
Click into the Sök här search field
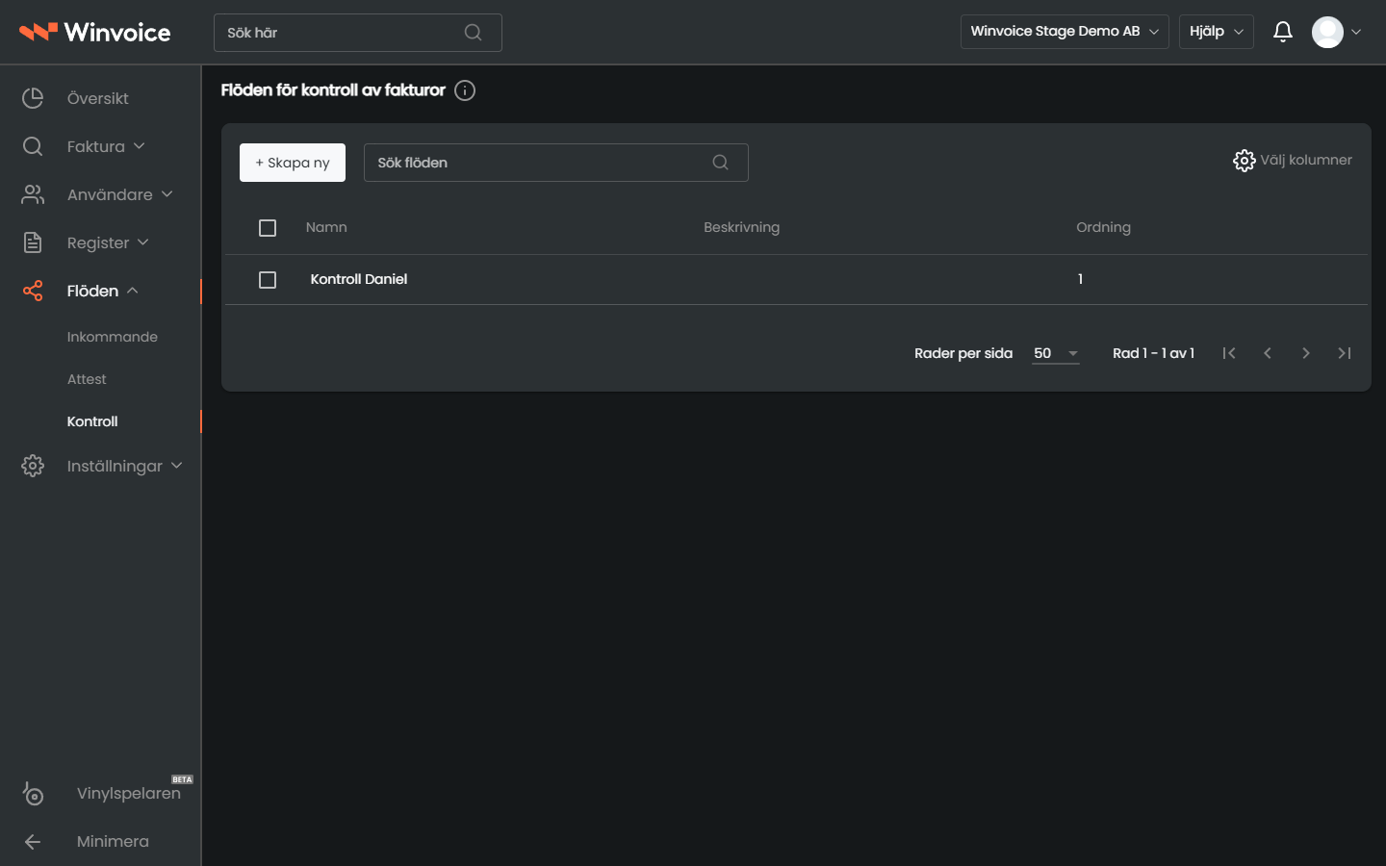(358, 33)
